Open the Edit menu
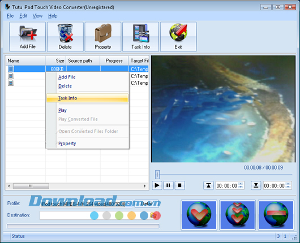The image size is (300, 243). [23, 16]
